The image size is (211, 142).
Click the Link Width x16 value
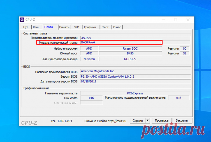pos(91,98)
